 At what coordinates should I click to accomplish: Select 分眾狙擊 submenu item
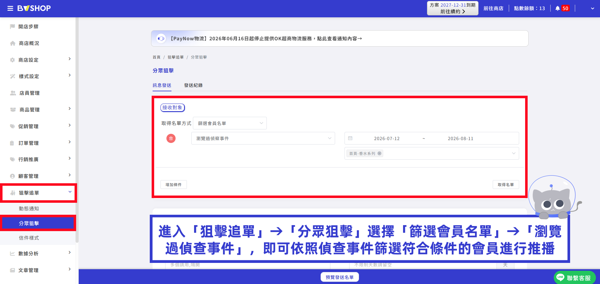click(x=38, y=223)
